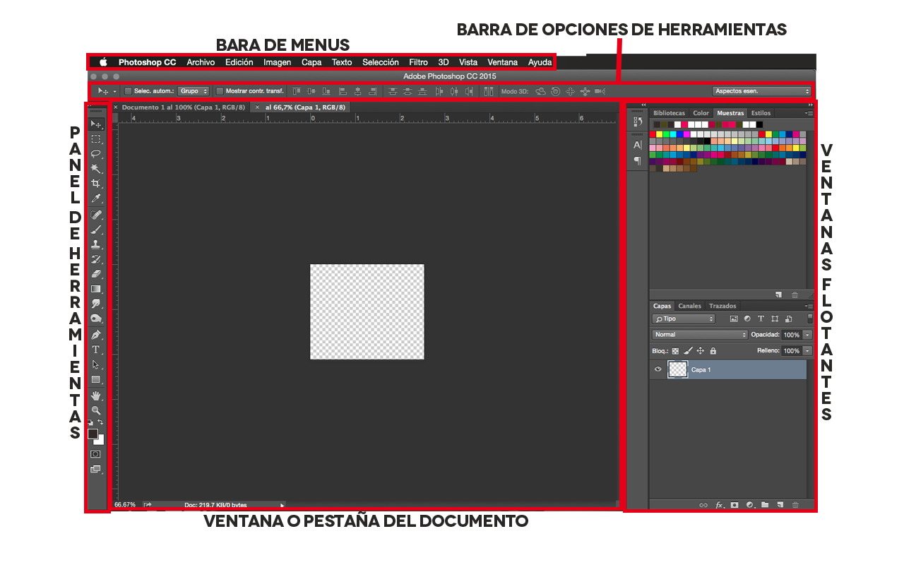Screen dimensions: 904x565
Task: Switch to the Canales tab
Action: point(689,306)
